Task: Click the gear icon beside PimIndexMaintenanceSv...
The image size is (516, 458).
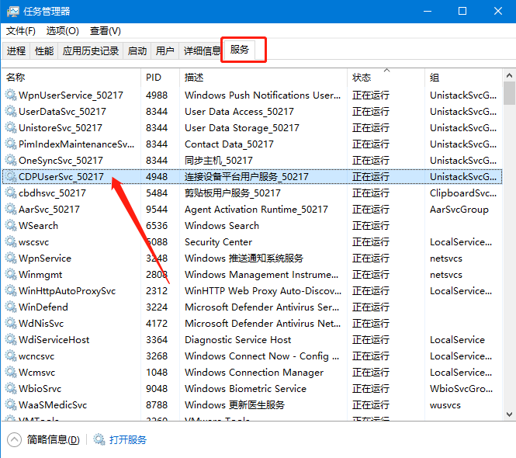Action: pyautogui.click(x=11, y=144)
